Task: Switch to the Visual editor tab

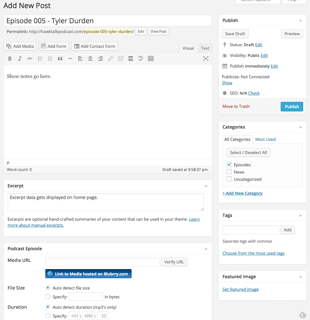Action: 188,48
